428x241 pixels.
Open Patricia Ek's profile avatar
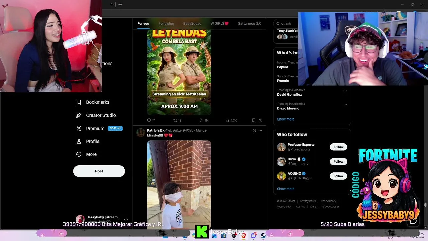[141, 132]
